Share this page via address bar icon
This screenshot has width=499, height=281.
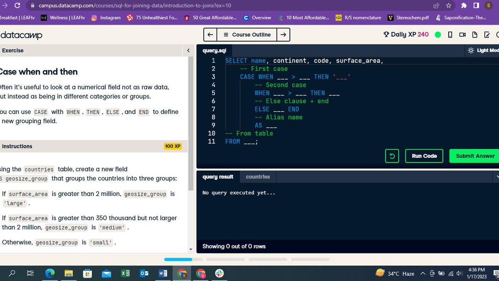pos(437,5)
